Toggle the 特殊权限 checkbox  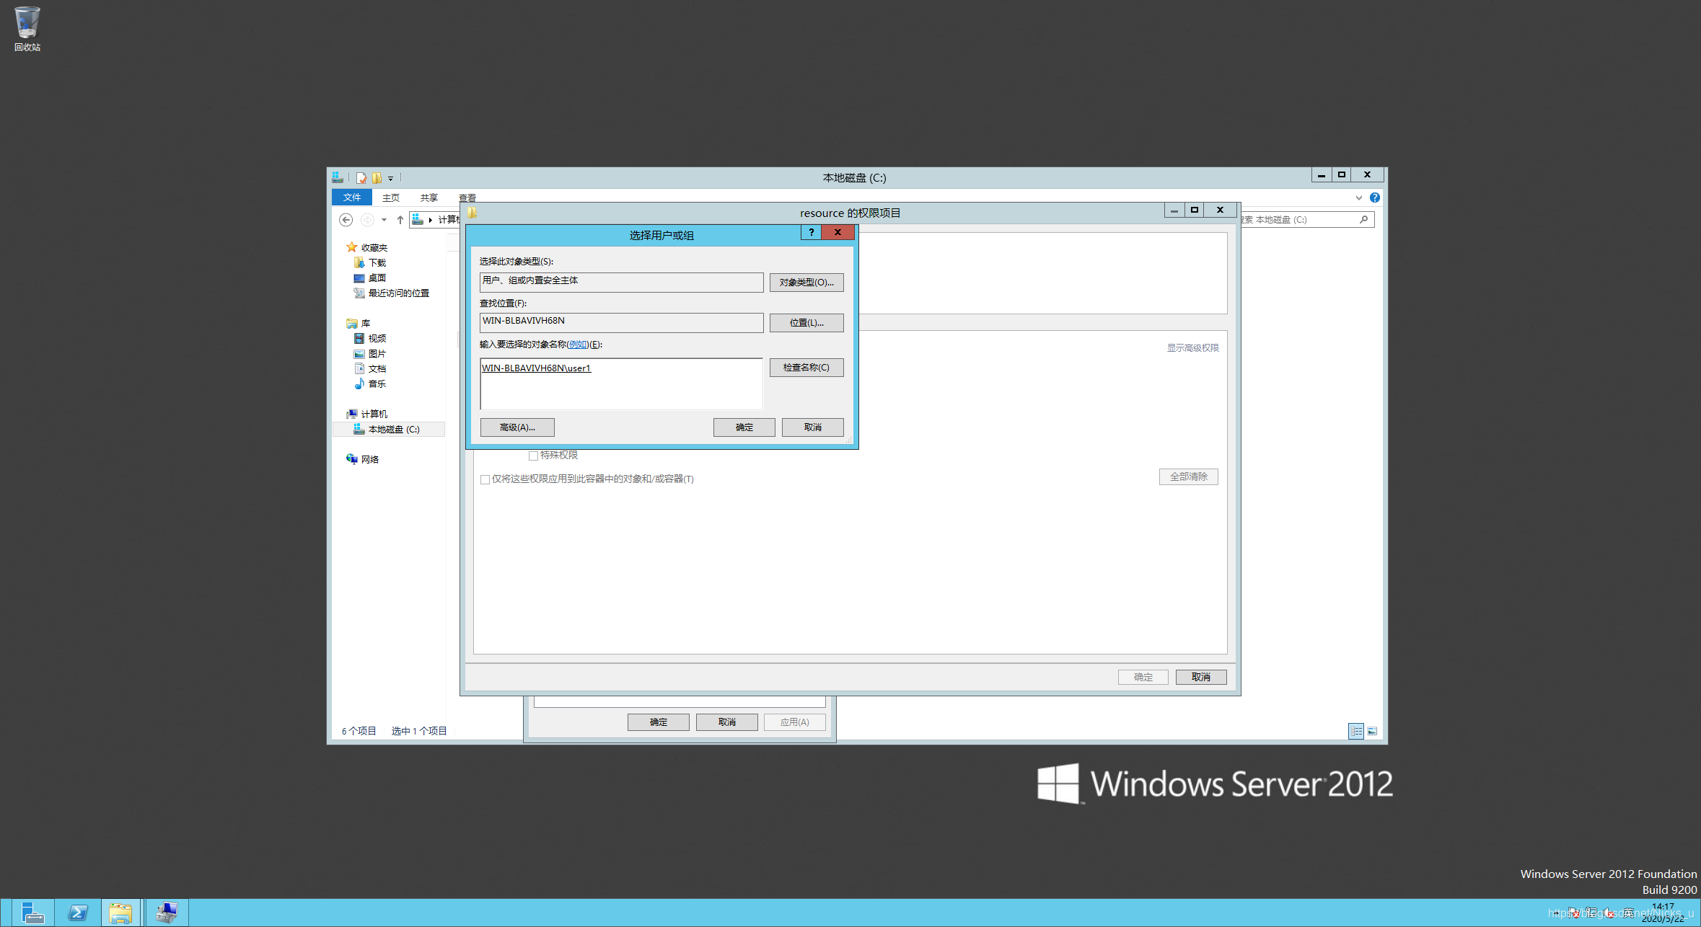[533, 456]
